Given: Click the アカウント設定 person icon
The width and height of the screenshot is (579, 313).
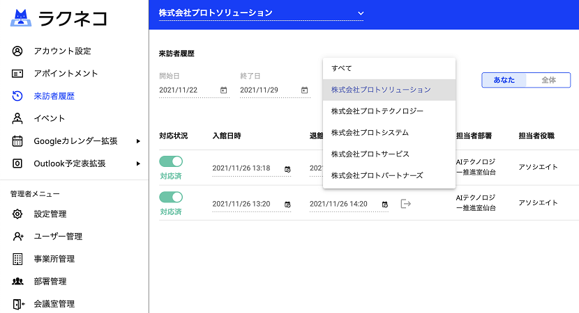Looking at the screenshot, I should click(x=17, y=51).
